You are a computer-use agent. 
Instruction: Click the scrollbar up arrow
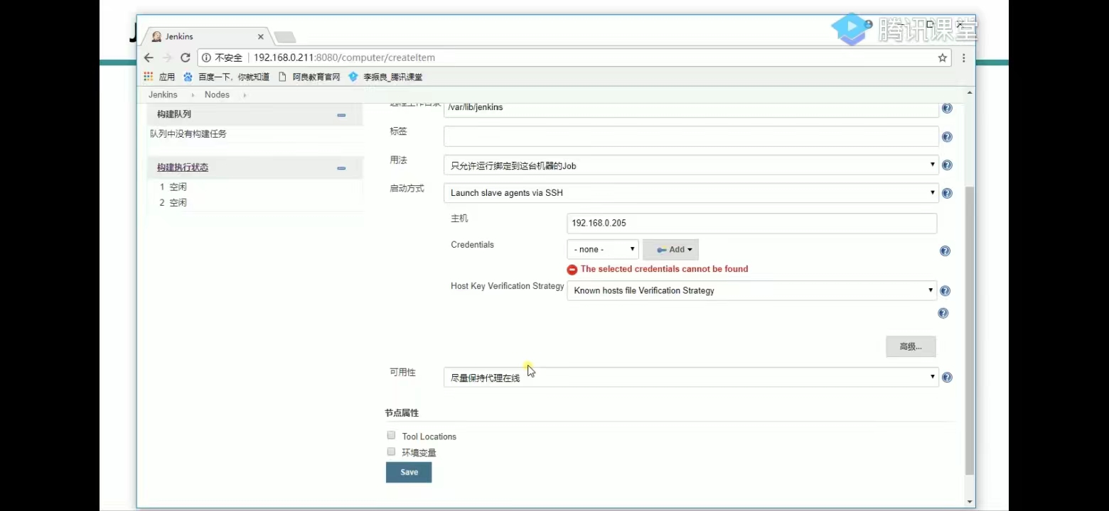[970, 94]
